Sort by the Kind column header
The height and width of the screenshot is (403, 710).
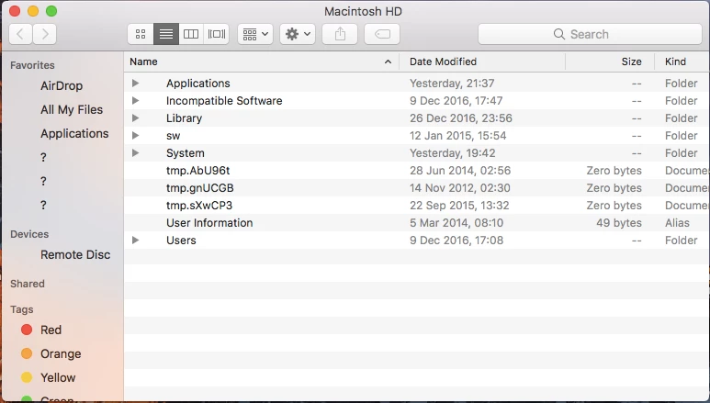coord(682,62)
